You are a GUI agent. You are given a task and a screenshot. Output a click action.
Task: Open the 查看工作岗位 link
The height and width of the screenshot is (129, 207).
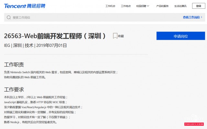[x=192, y=17]
